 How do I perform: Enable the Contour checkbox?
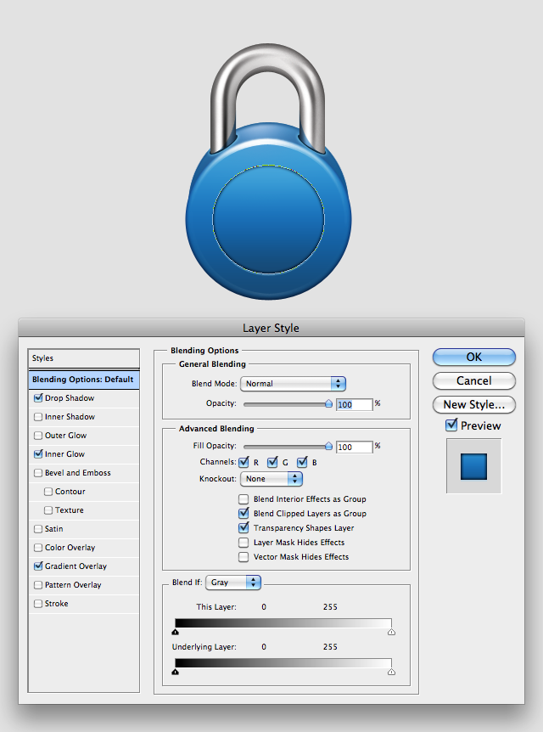48,492
